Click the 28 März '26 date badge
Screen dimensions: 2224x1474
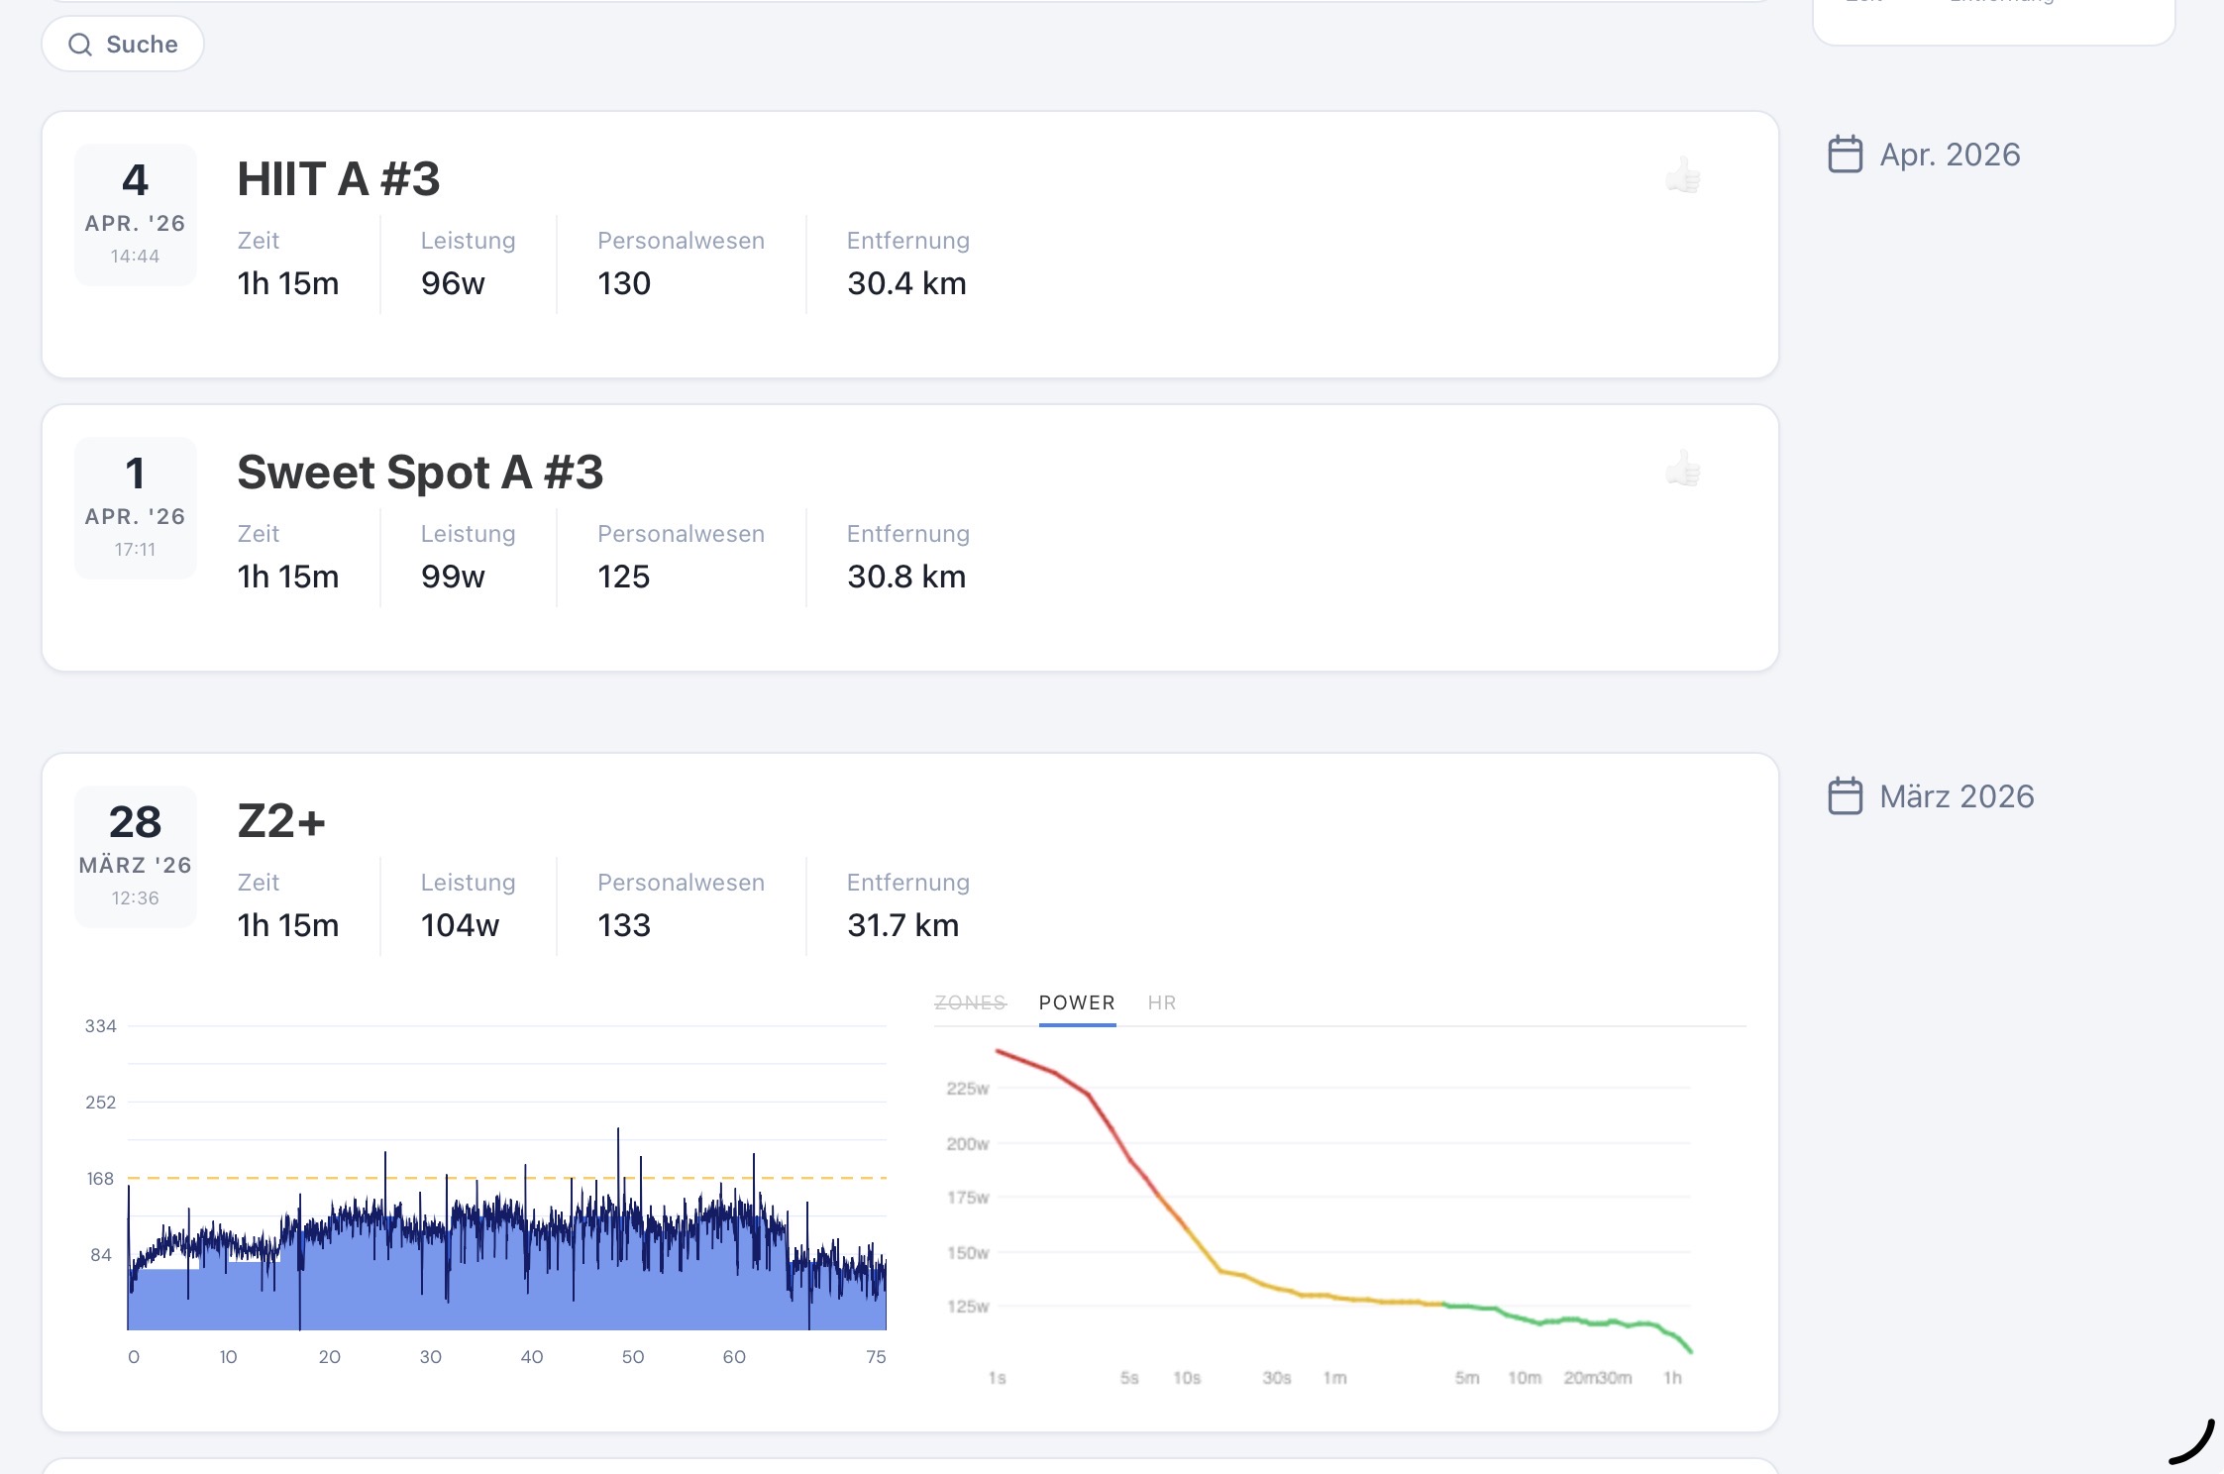[x=136, y=856]
